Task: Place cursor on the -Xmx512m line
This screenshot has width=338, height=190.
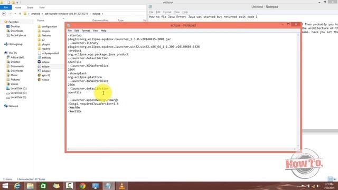Action: point(74,111)
